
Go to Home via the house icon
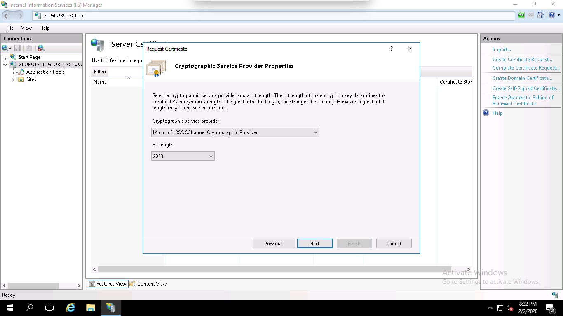540,15
